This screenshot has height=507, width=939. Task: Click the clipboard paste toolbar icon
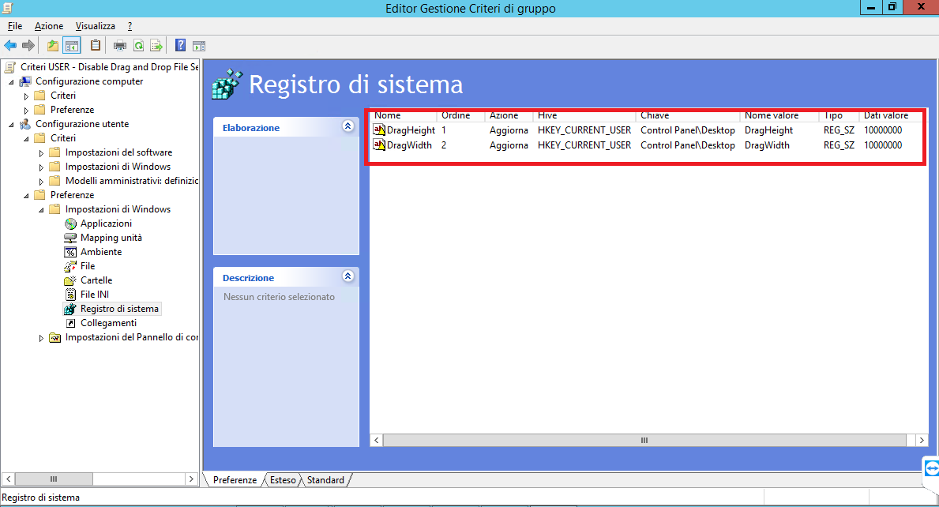coord(96,46)
